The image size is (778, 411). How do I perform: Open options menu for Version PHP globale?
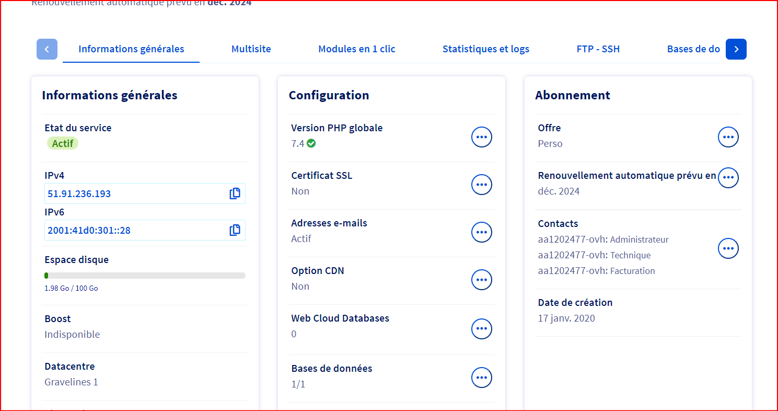click(x=482, y=137)
